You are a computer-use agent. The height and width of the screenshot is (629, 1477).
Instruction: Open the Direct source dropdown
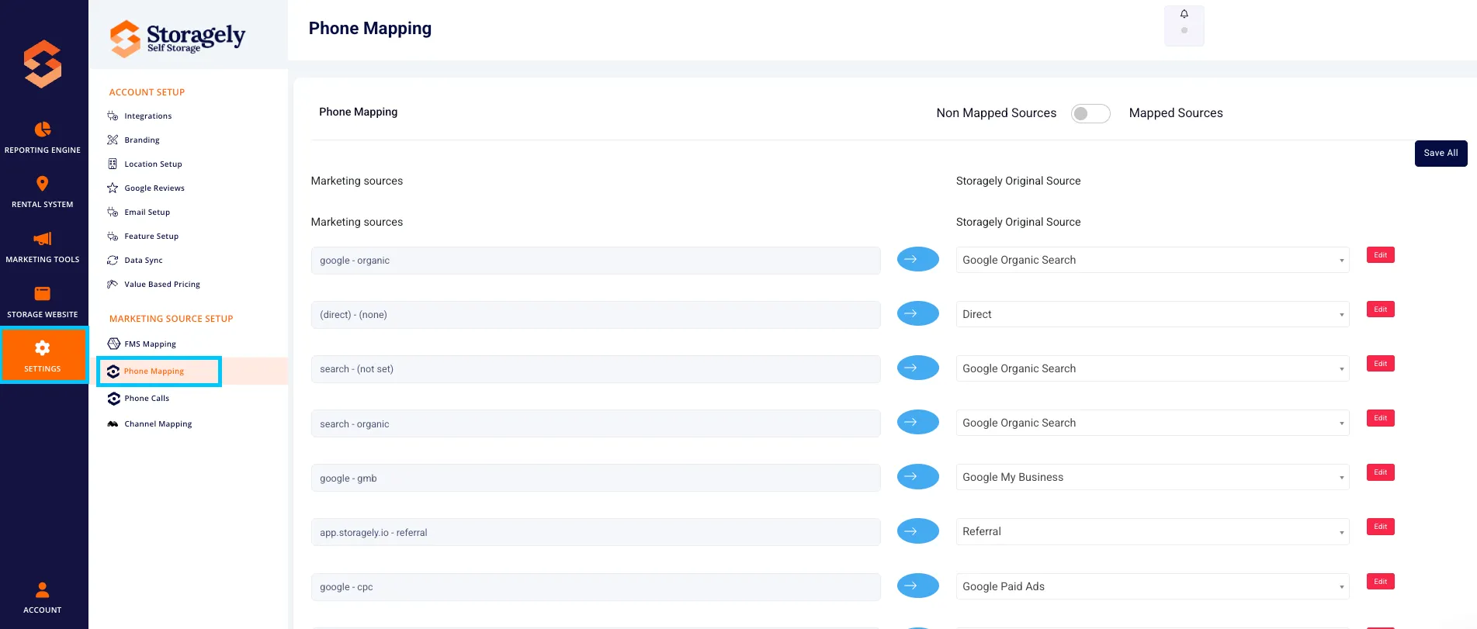[1153, 314]
